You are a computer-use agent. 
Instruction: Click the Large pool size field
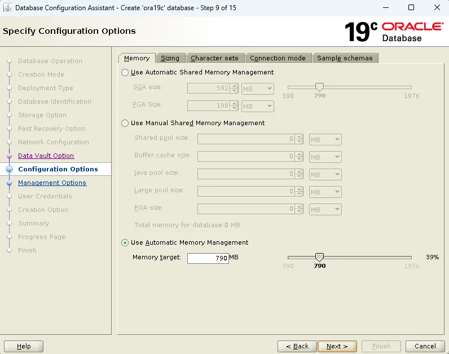(x=246, y=192)
